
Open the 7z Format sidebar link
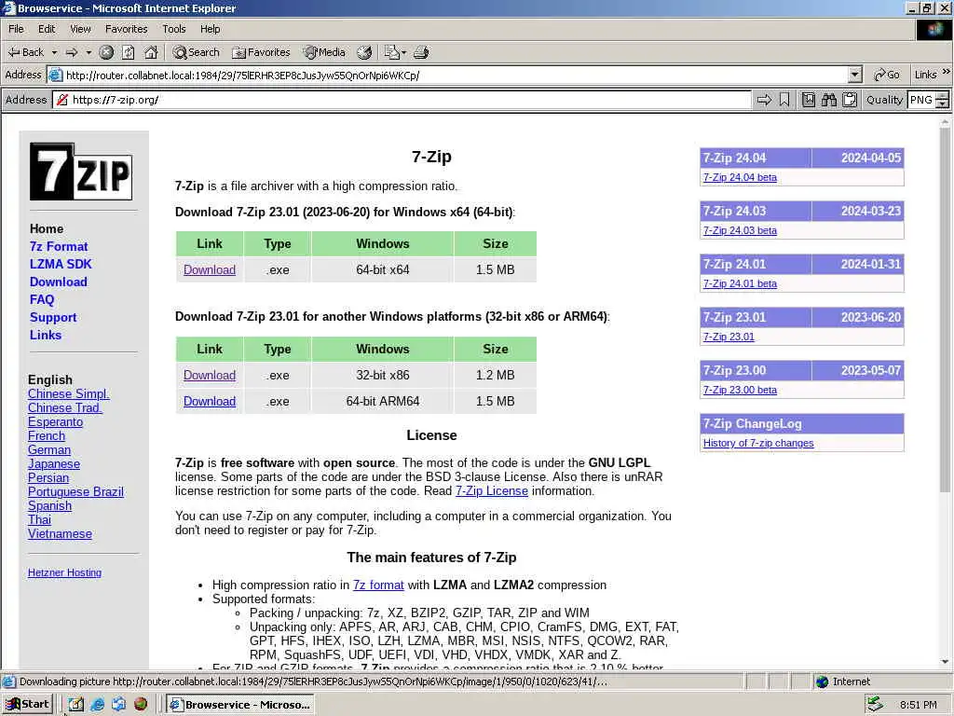(x=59, y=246)
